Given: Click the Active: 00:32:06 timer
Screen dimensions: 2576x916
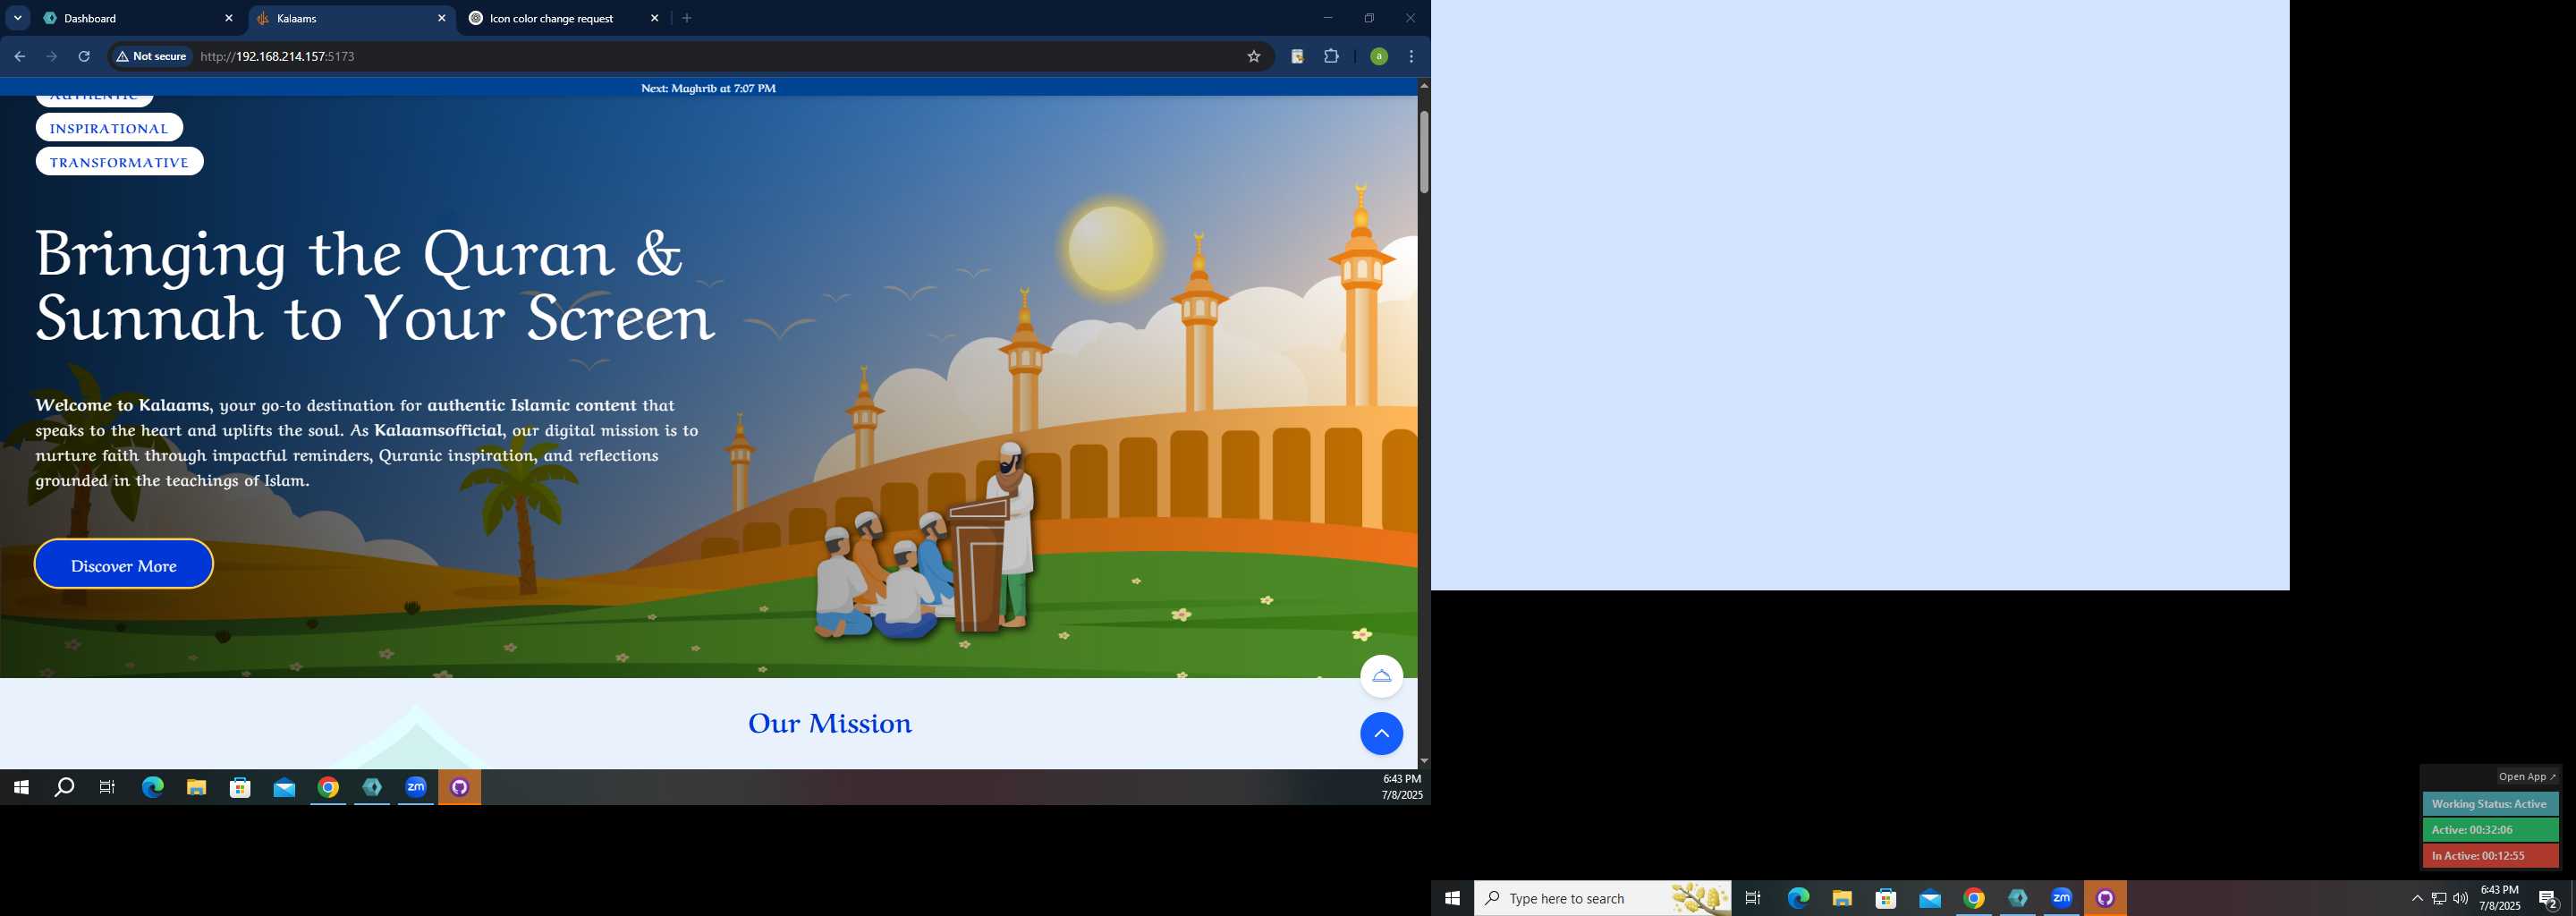Looking at the screenshot, I should tap(2489, 830).
